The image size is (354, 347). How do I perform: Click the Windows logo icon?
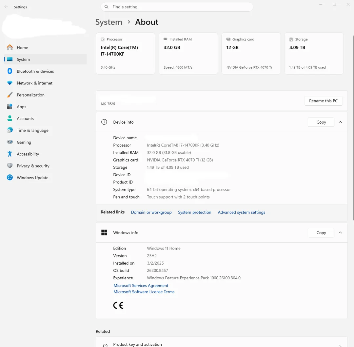coord(104,233)
